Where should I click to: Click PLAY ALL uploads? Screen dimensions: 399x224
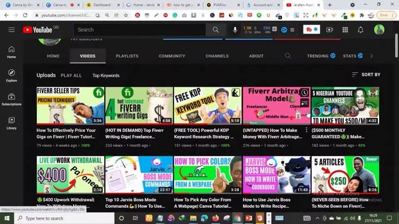[x=71, y=75]
